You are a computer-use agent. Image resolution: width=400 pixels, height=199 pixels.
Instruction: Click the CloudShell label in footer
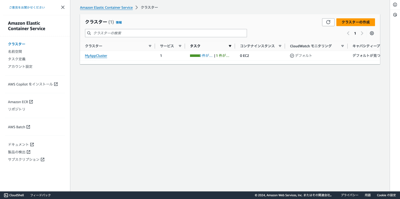coord(16,195)
